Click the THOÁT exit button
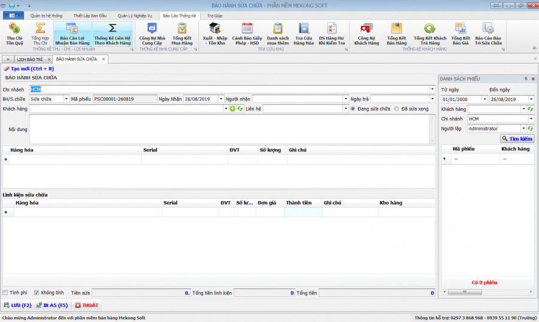The width and height of the screenshot is (539, 322). pyautogui.click(x=87, y=305)
